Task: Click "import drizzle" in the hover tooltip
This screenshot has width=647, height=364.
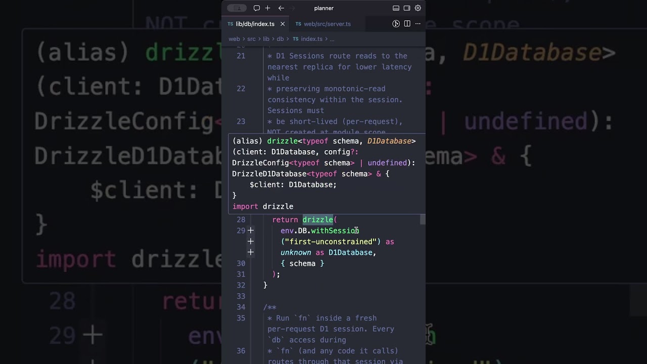Action: pos(263,206)
